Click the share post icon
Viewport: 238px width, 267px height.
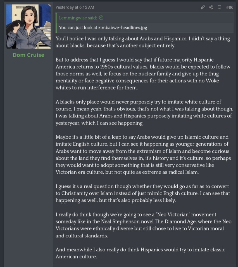click(211, 7)
